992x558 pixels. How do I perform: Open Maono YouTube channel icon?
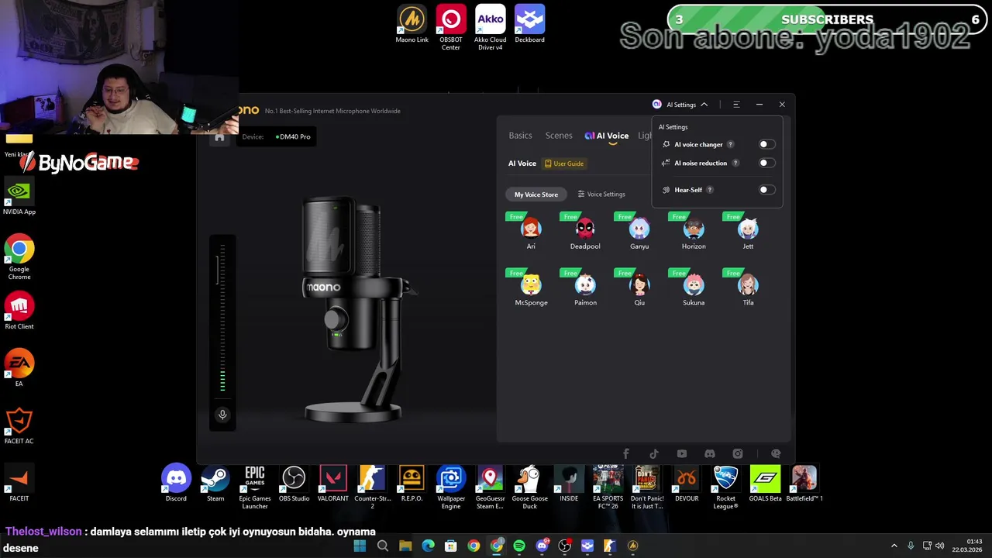tap(682, 453)
